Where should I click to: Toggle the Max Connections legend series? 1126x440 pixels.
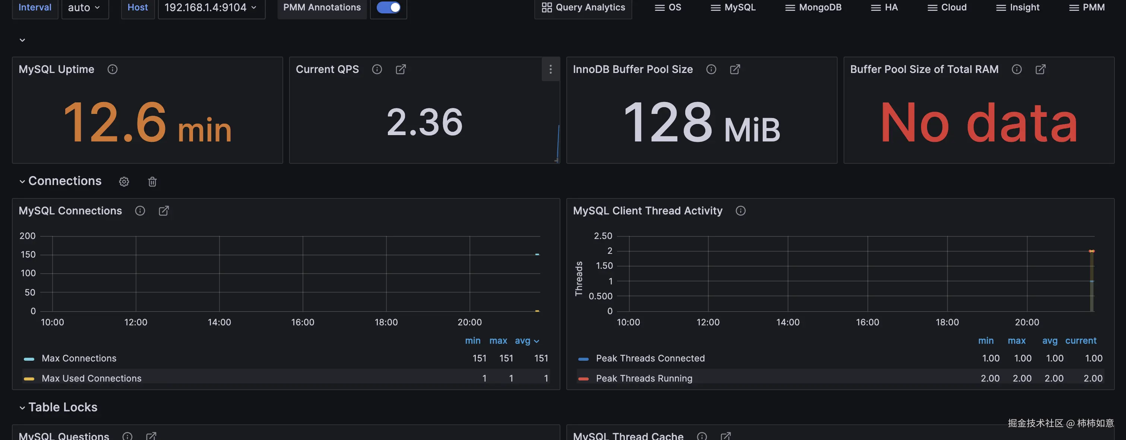[x=79, y=358]
